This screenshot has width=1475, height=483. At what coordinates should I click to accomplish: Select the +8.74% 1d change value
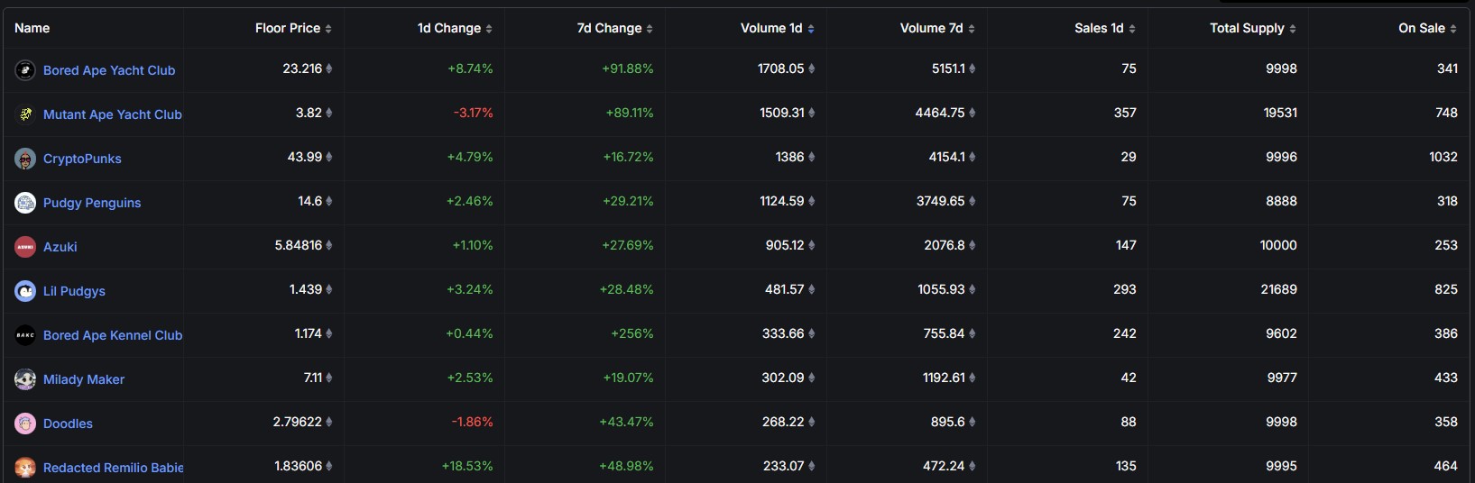click(x=470, y=68)
